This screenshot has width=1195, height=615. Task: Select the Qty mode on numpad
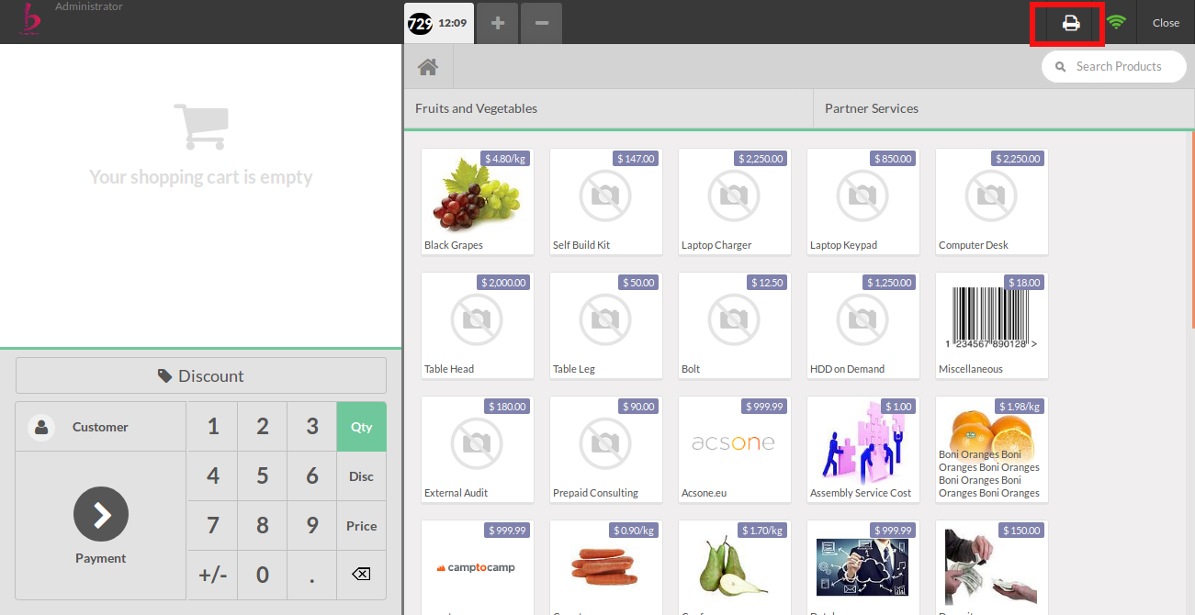click(x=361, y=427)
